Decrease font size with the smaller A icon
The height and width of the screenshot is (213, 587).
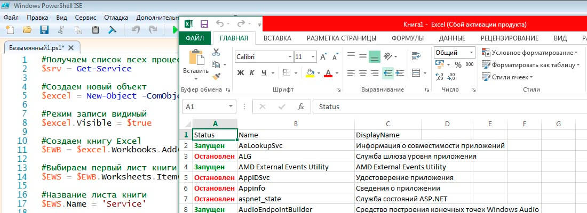[336, 57]
